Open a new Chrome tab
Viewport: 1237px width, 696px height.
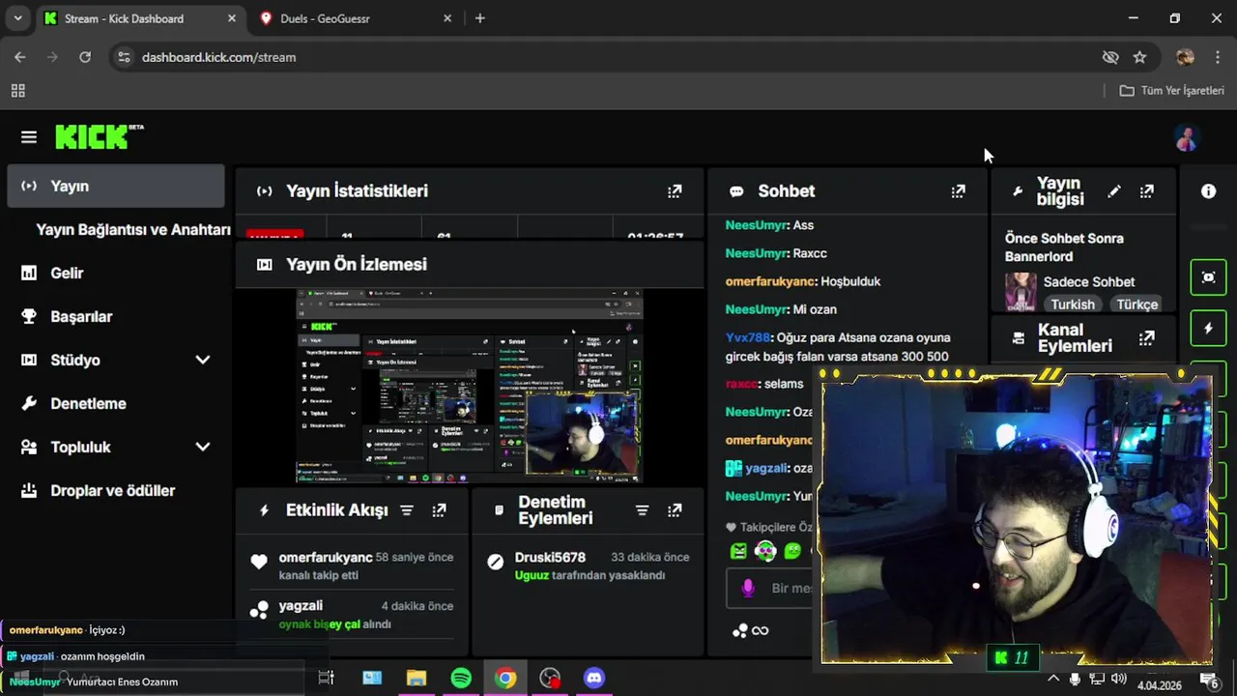coord(480,18)
